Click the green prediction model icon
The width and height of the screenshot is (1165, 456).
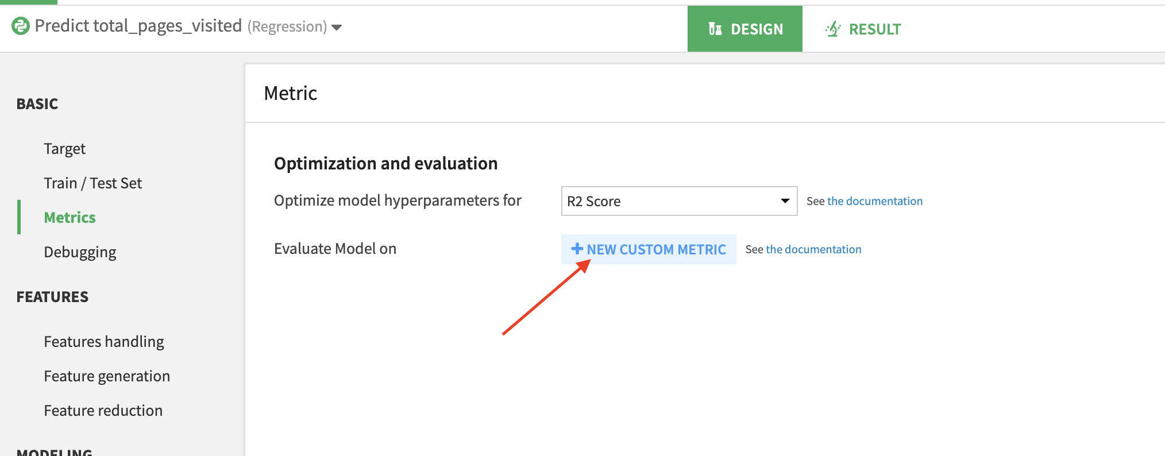(21, 26)
